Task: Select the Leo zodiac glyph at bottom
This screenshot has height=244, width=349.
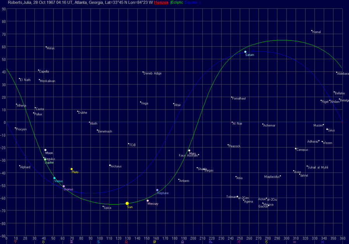Action: pyautogui.click(x=127, y=242)
